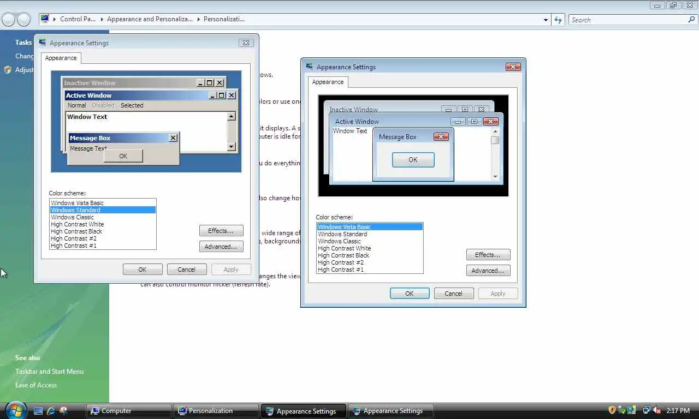Select Windows Standard in left window color scheme

point(103,210)
